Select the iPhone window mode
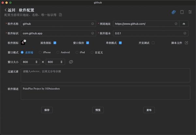The height and width of the screenshot is (135, 196). [40, 52]
